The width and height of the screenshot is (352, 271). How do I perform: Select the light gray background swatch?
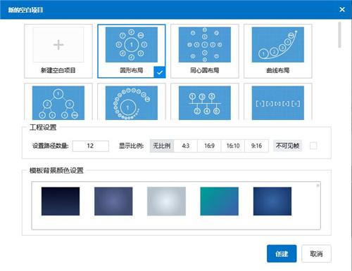pyautogui.click(x=166, y=201)
